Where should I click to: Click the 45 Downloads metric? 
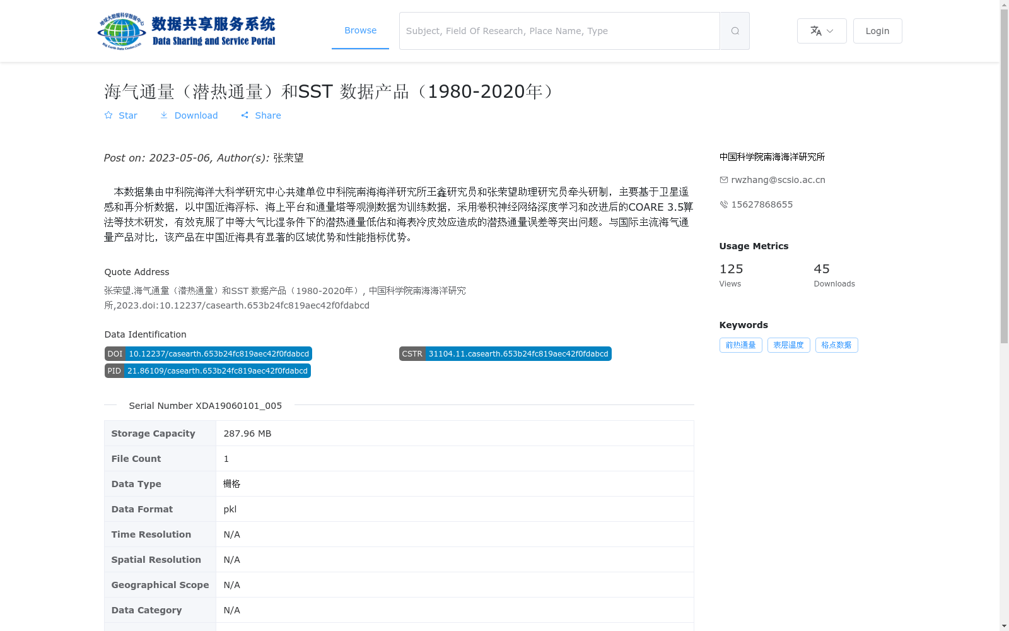834,275
